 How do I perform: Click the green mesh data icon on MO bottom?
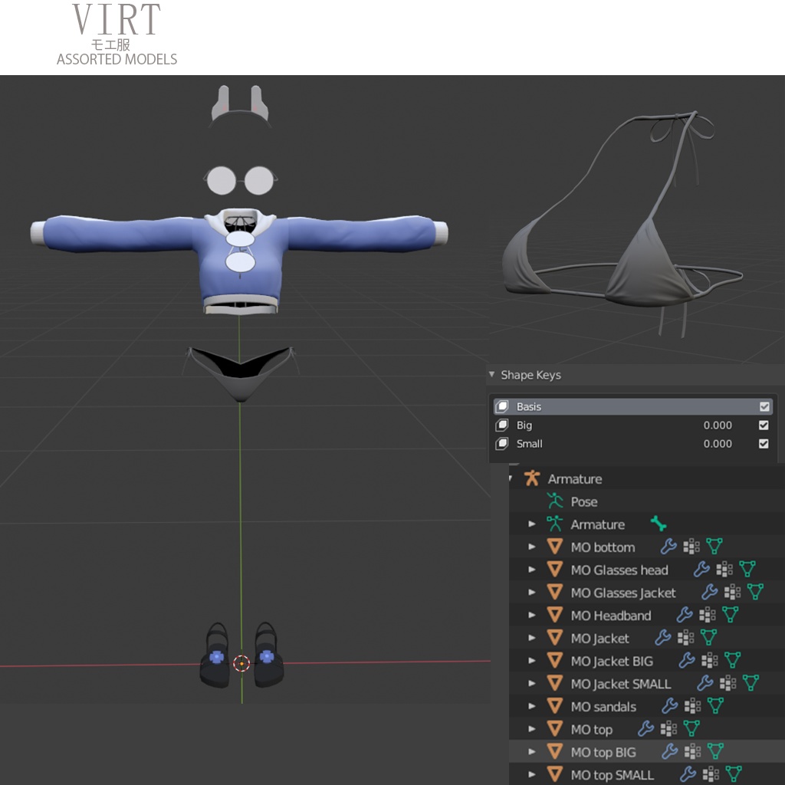(x=714, y=546)
